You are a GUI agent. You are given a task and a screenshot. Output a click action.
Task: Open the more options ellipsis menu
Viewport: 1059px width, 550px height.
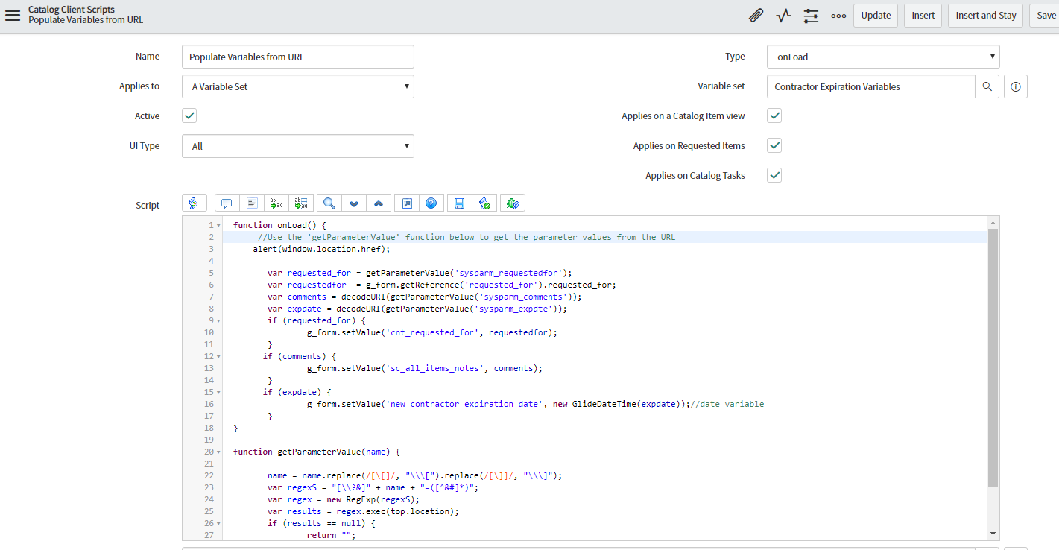pyautogui.click(x=838, y=15)
